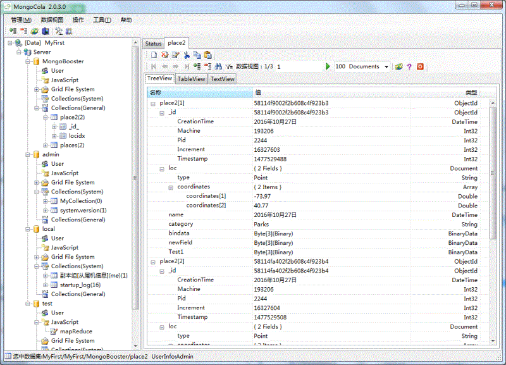The width and height of the screenshot is (506, 365).
Task: Click the refresh icon next to Documents dropdown
Action: (x=399, y=66)
